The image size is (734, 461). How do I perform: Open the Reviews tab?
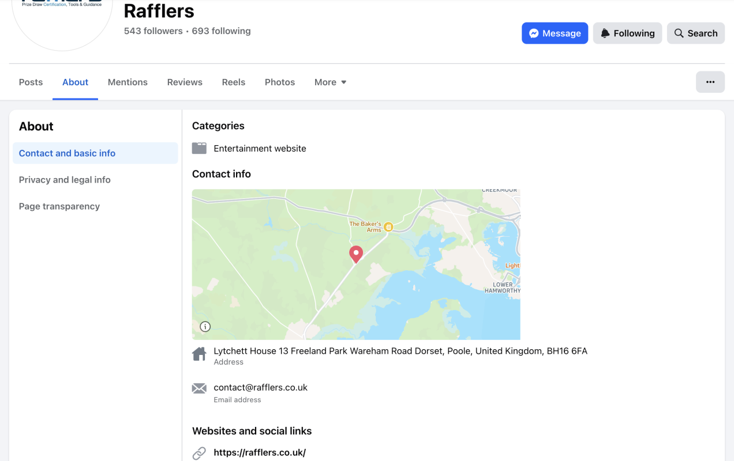pyautogui.click(x=185, y=82)
